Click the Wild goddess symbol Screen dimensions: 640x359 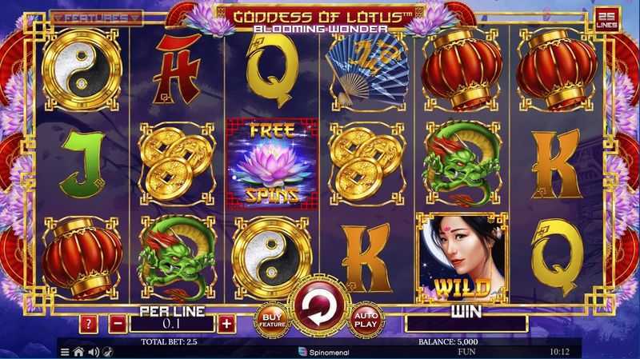(x=462, y=257)
